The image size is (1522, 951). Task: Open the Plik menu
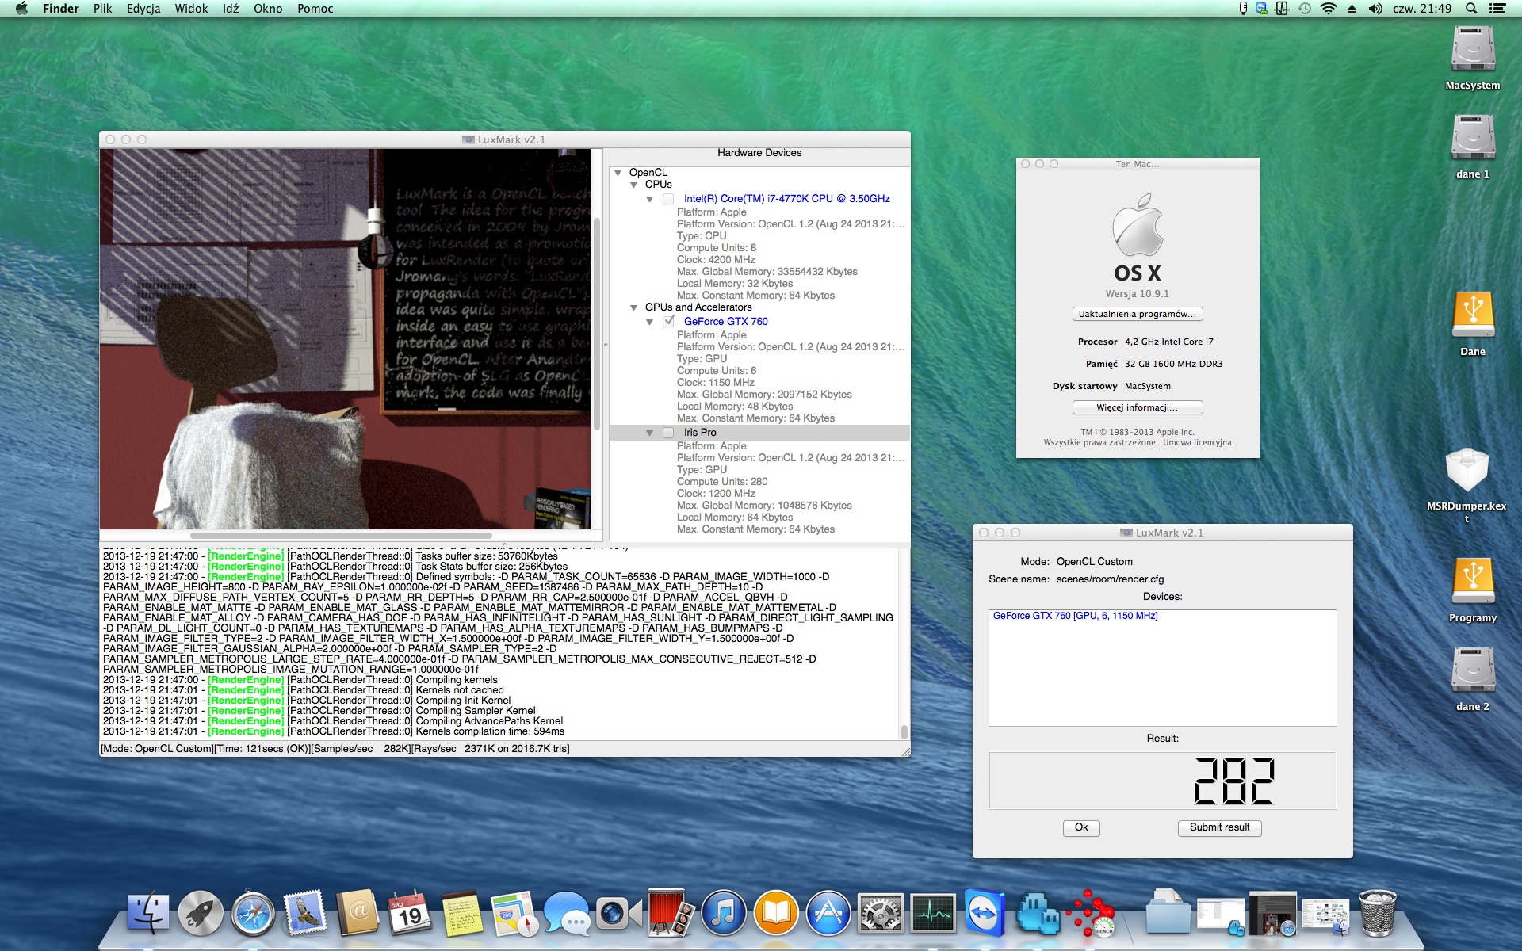[102, 9]
